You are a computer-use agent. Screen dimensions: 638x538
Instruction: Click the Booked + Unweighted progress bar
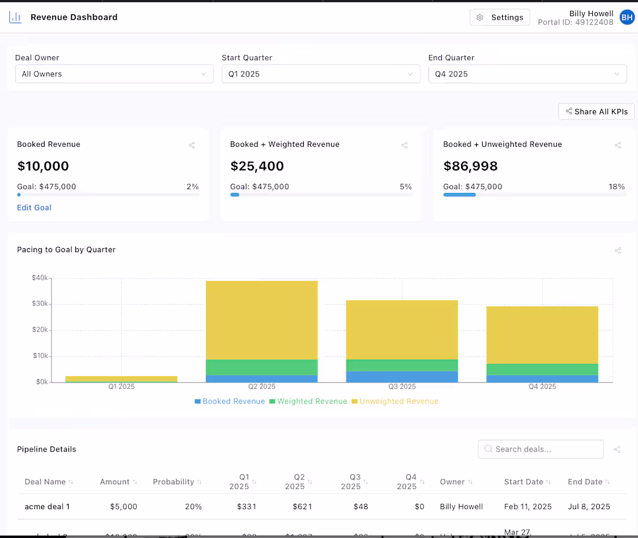pos(534,195)
